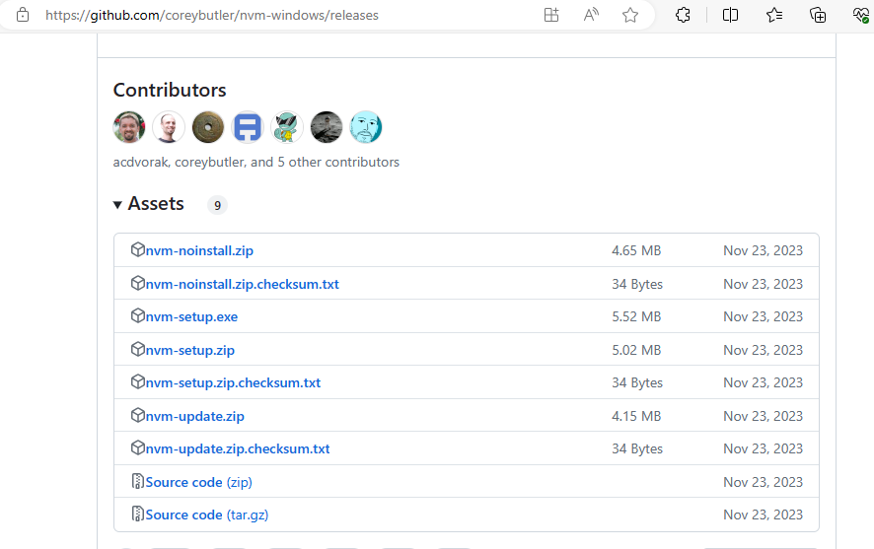Open the first contributor avatar with red background
Image resolution: width=874 pixels, height=549 pixels.
pyautogui.click(x=129, y=127)
